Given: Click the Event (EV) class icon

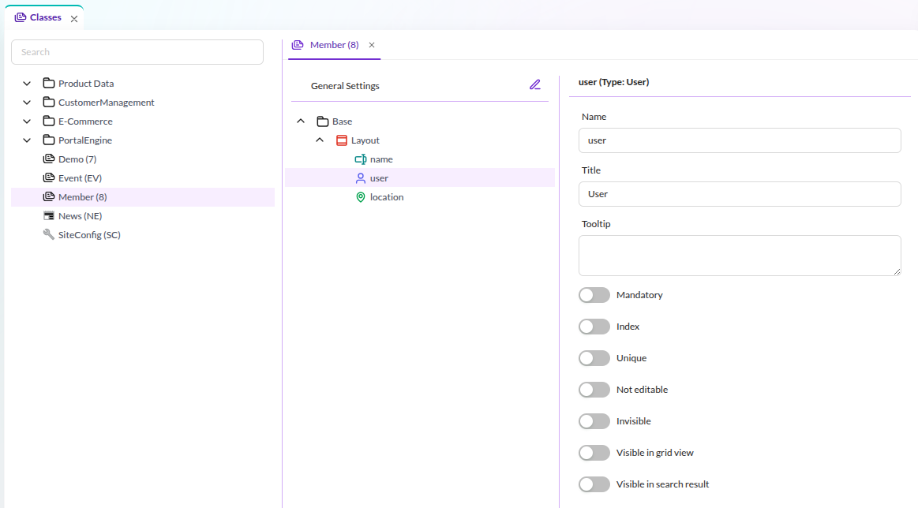Looking at the screenshot, I should coord(49,178).
